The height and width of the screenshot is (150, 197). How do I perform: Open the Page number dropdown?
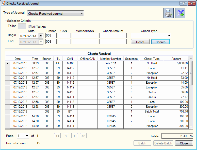pyautogui.click(x=23, y=136)
